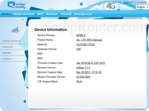The width and height of the screenshot is (149, 111).
Task: Select Network in the left sidebar
Action: pyautogui.click(x=8, y=47)
